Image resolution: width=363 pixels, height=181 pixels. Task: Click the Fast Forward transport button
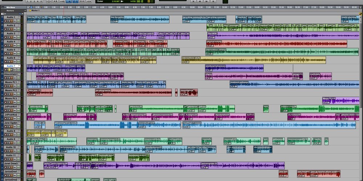coord(207,1)
